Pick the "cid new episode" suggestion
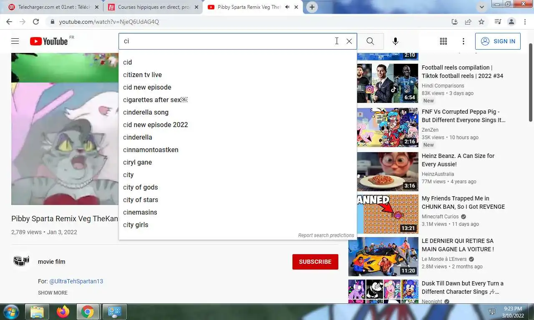 [238, 87]
